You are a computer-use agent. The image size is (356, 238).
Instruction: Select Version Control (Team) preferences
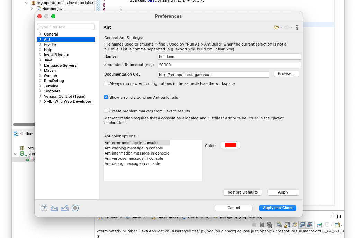pos(65,96)
